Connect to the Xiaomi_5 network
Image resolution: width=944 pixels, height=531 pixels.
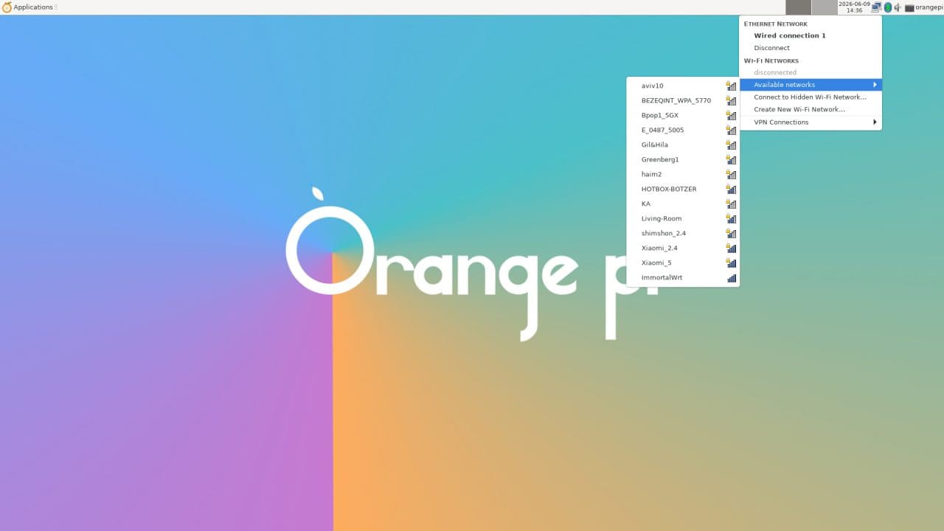(683, 263)
